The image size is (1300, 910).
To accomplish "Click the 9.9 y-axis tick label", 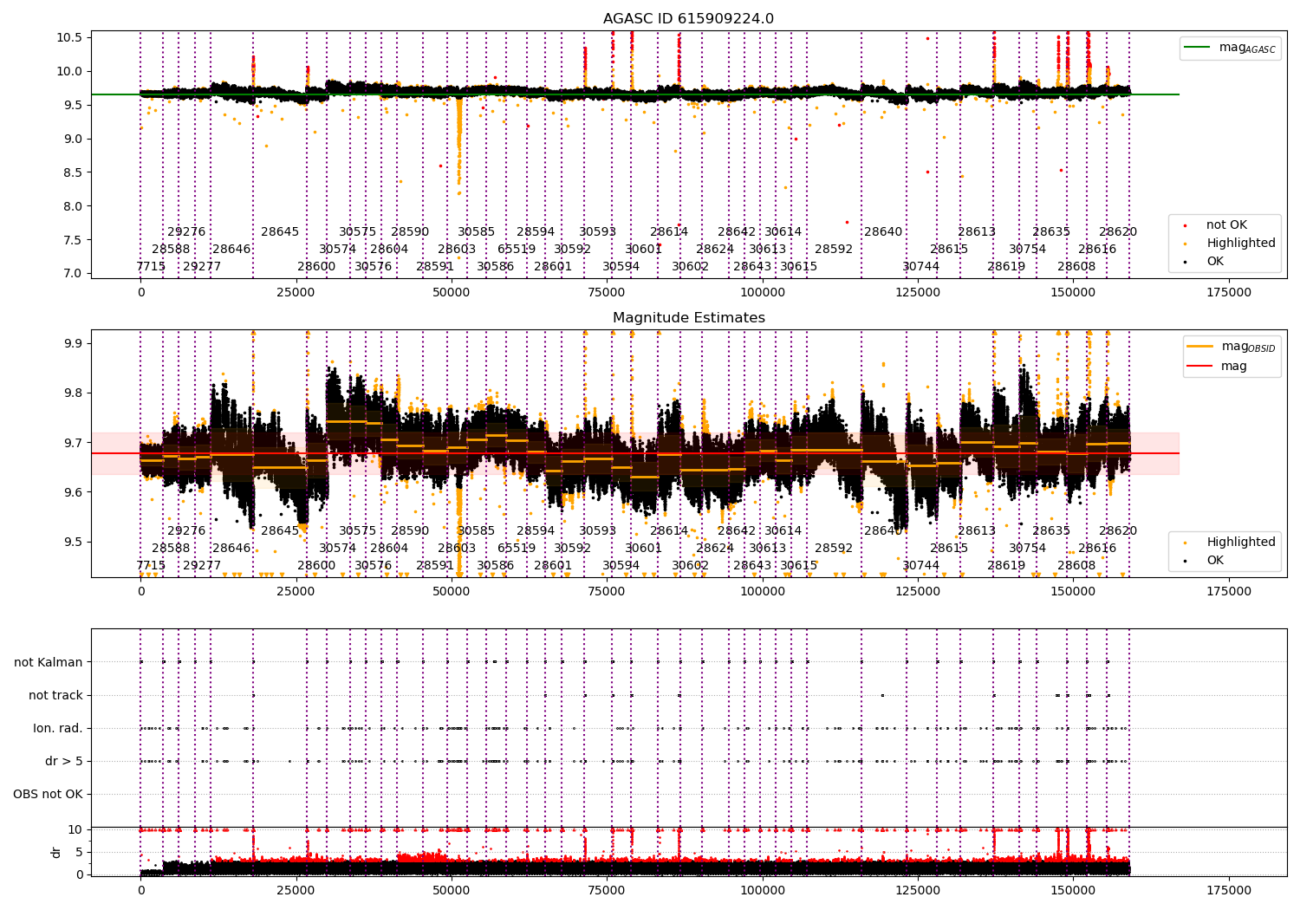I will pos(72,343).
